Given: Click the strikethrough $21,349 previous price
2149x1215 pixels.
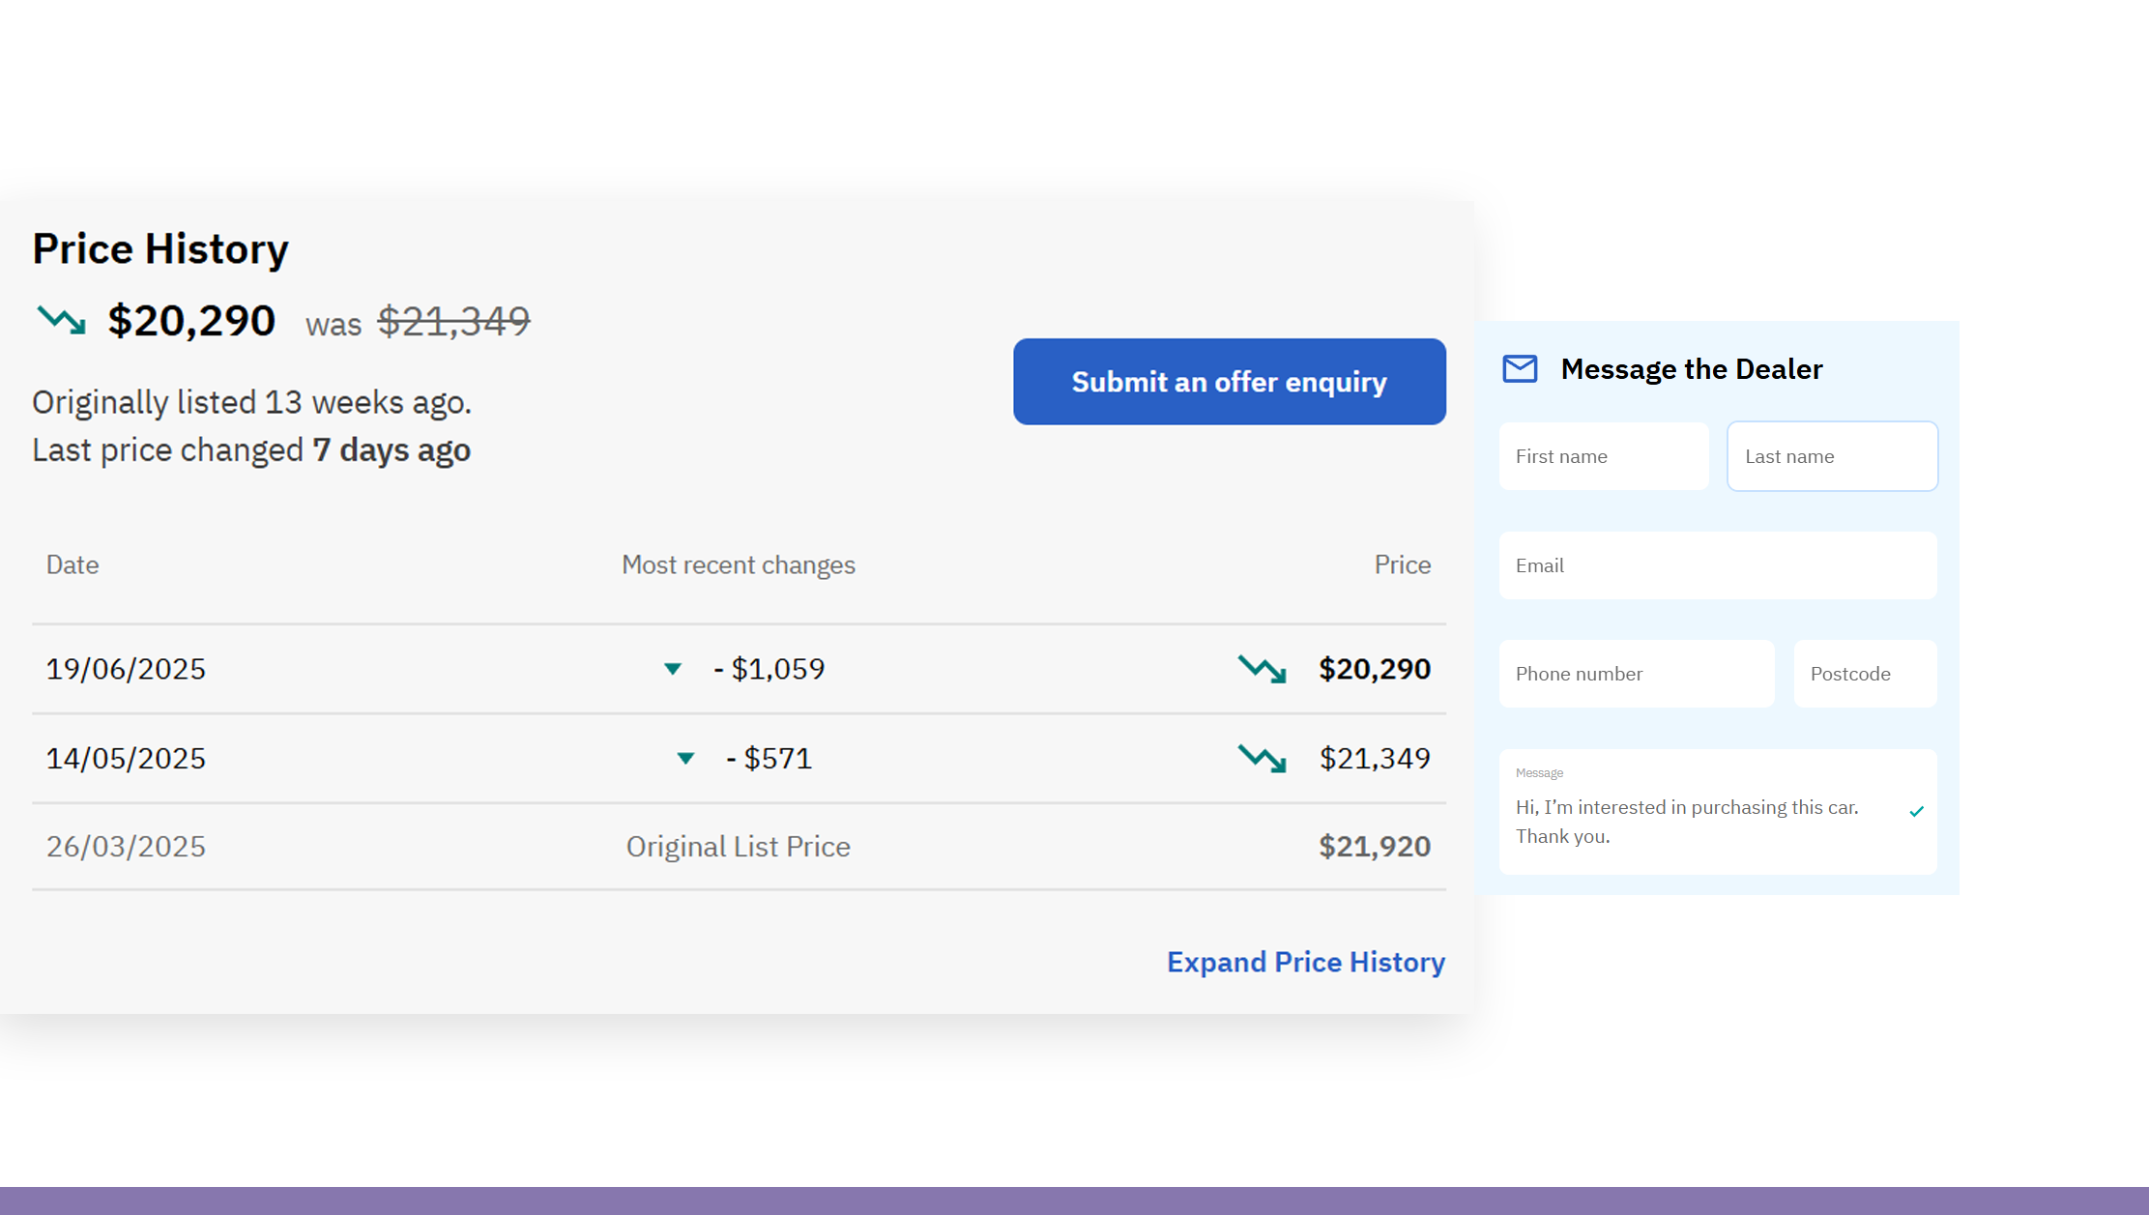Looking at the screenshot, I should click(453, 321).
